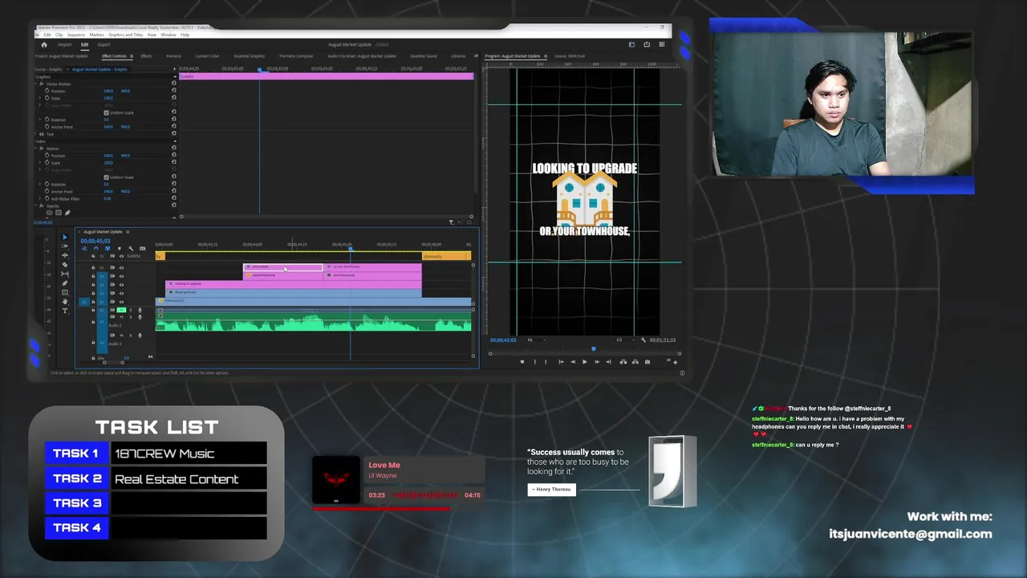
Task: Switch to the Lumetri Color tab
Action: (207, 56)
